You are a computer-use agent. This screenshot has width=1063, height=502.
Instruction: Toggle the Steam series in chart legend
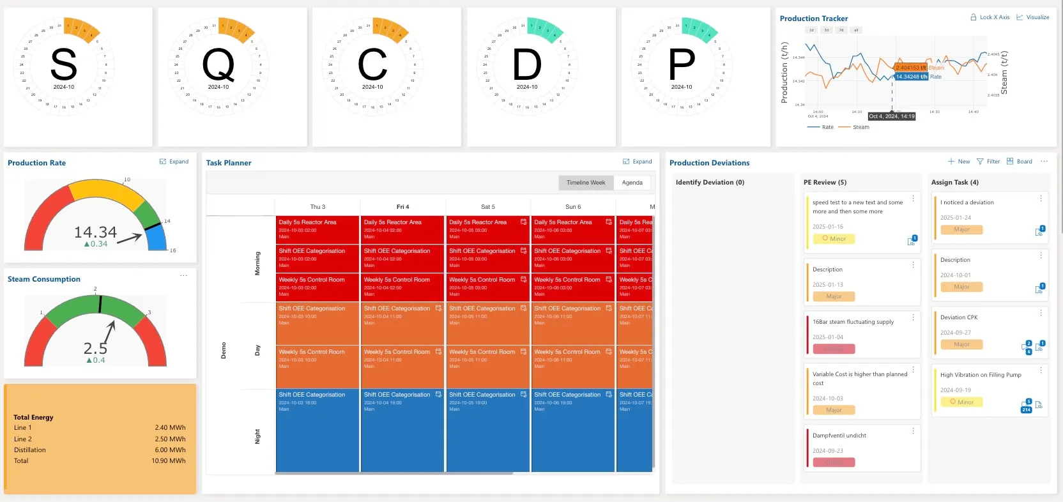[x=853, y=127]
